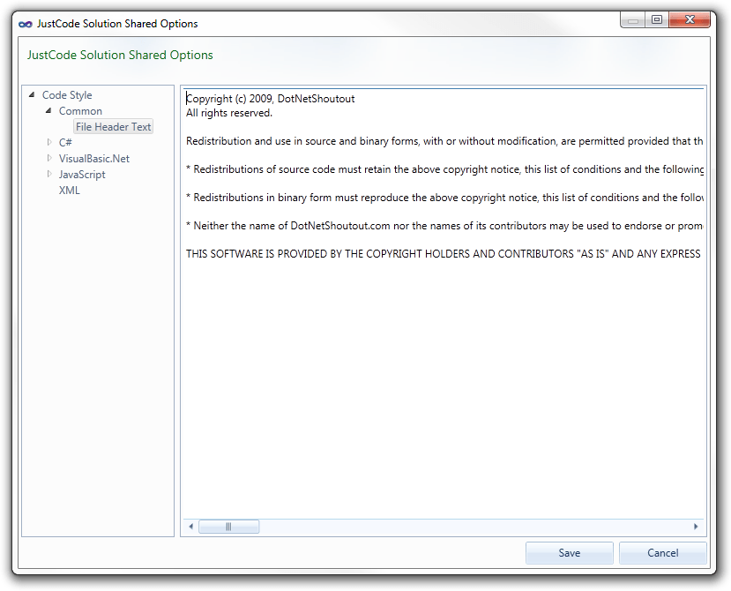Close the JustCode options window
This screenshot has height=591, width=731.
coord(690,20)
